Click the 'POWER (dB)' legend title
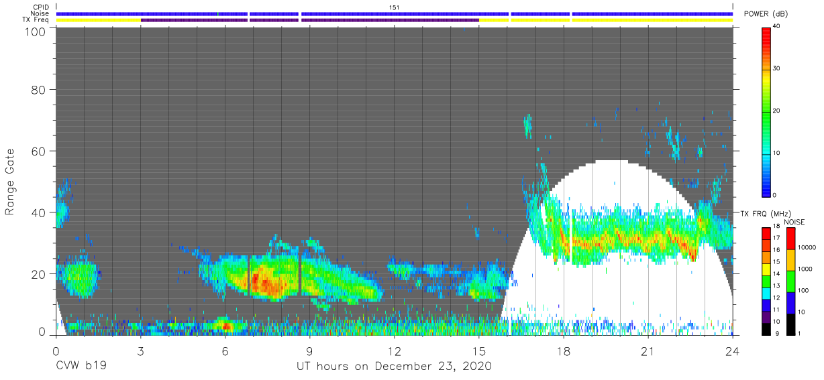Screen dimensions: 824x380 766,14
